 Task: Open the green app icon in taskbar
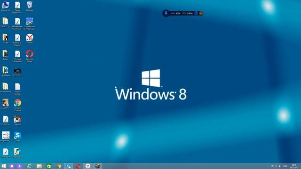49,166
